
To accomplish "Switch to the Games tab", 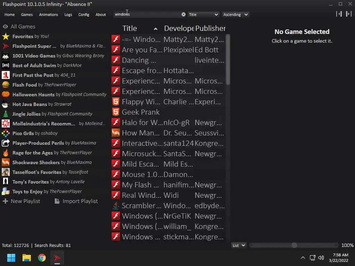I will click(27, 15).
